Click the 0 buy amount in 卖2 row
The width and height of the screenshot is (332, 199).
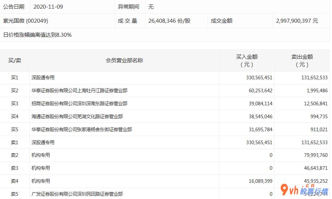[x=271, y=155]
